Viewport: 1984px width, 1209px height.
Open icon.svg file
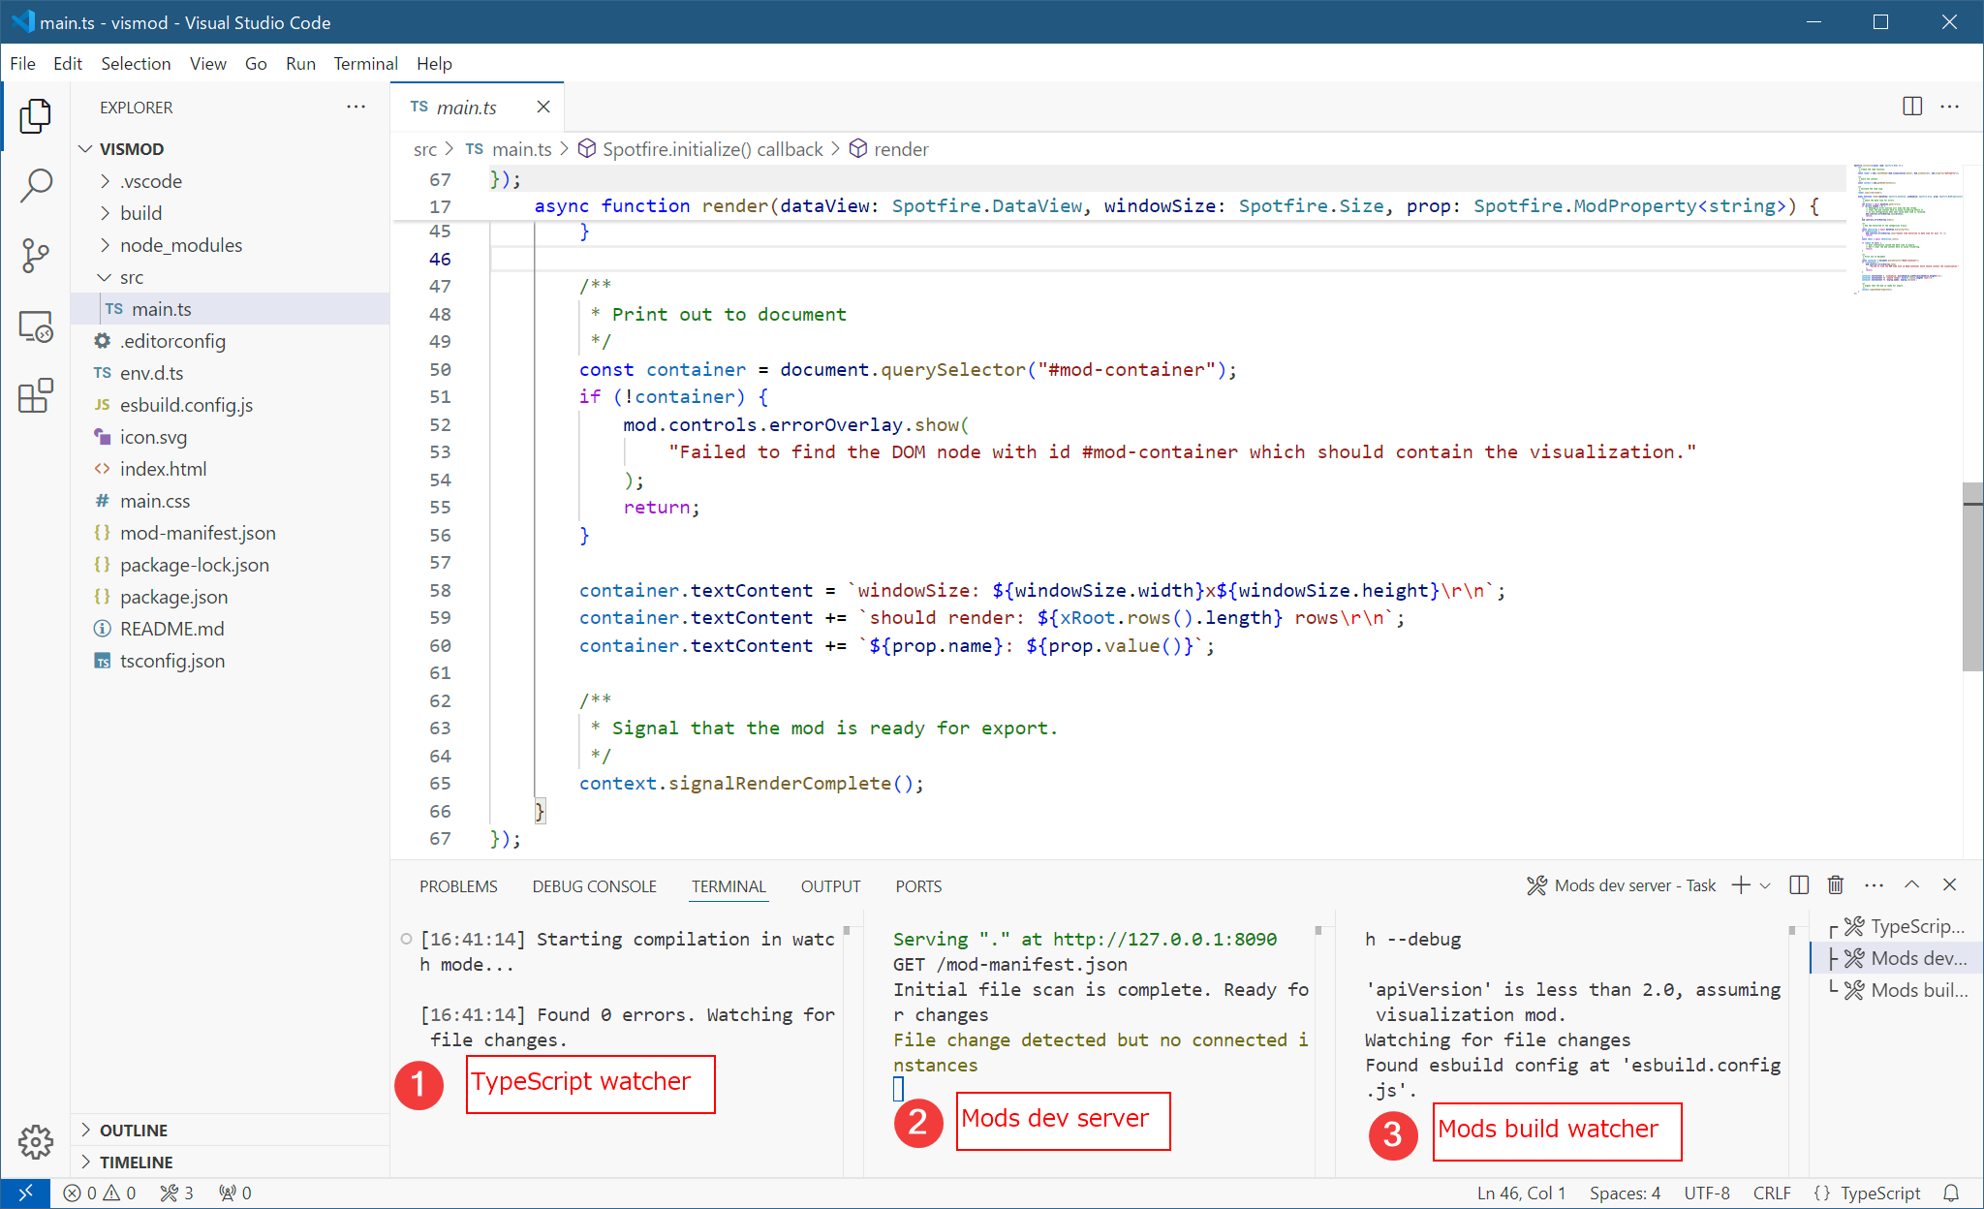[231, 437]
